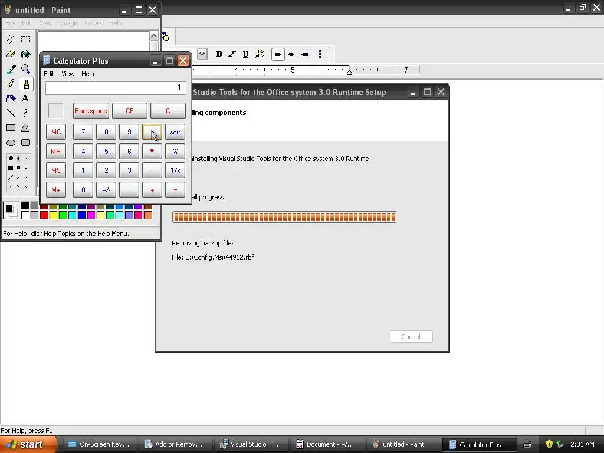Select the Rounded Rectangle tool
Image resolution: width=604 pixels, height=453 pixels.
pyautogui.click(x=26, y=143)
